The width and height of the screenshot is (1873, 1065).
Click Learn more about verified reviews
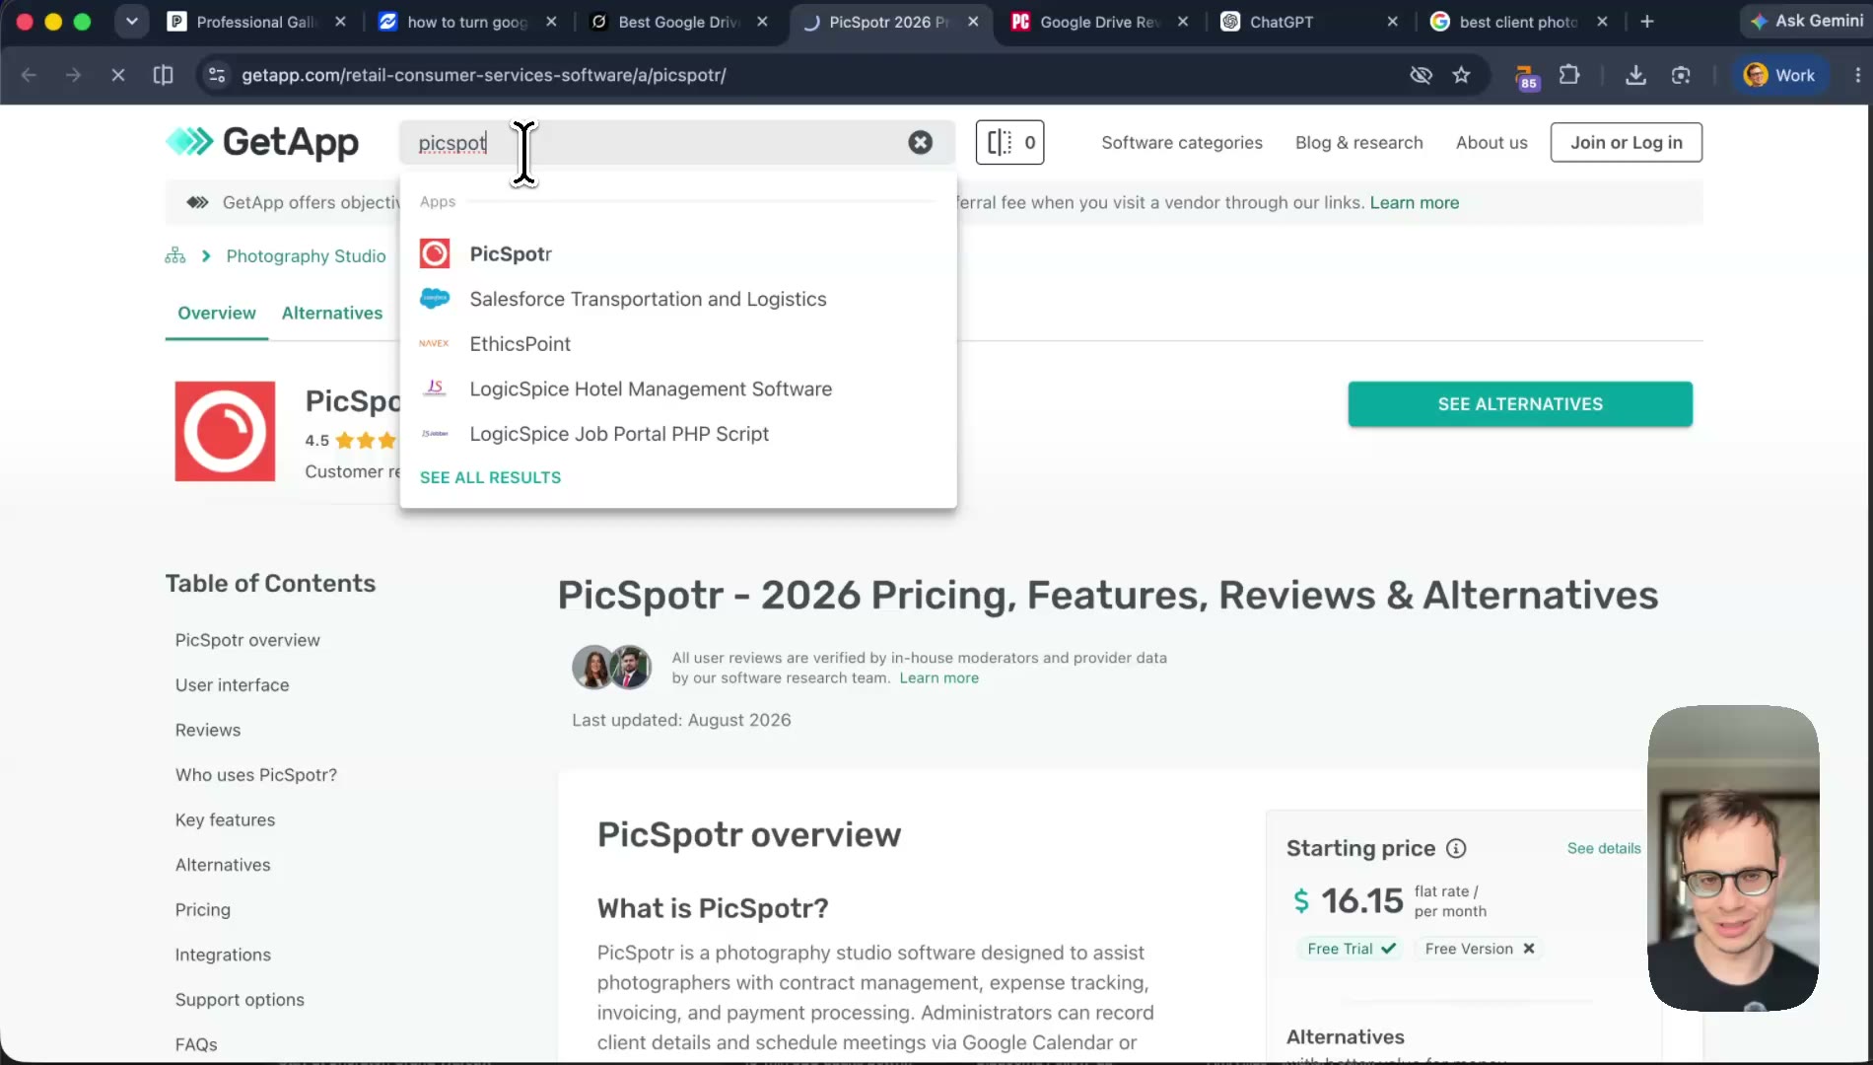tap(938, 678)
